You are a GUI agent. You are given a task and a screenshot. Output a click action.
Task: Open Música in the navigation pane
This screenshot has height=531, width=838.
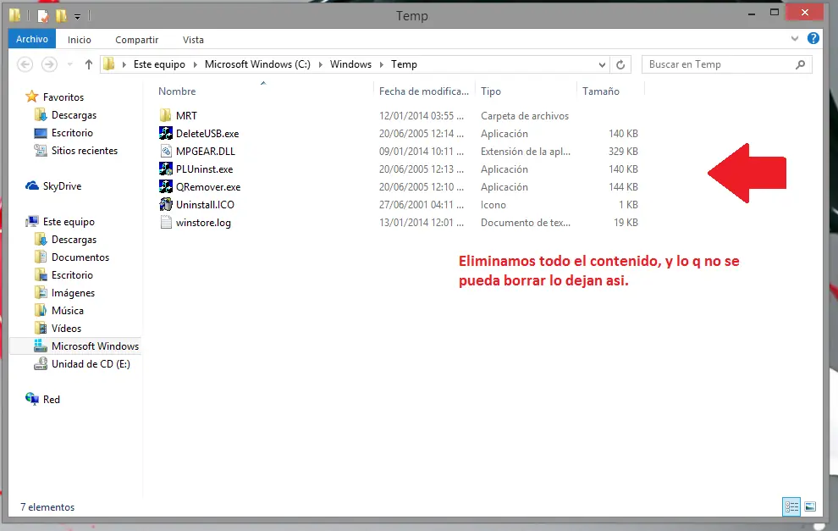tap(68, 311)
